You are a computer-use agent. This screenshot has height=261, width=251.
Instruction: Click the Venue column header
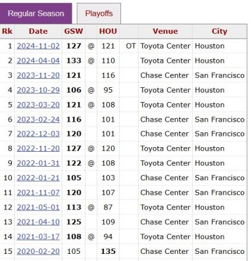coord(165,31)
